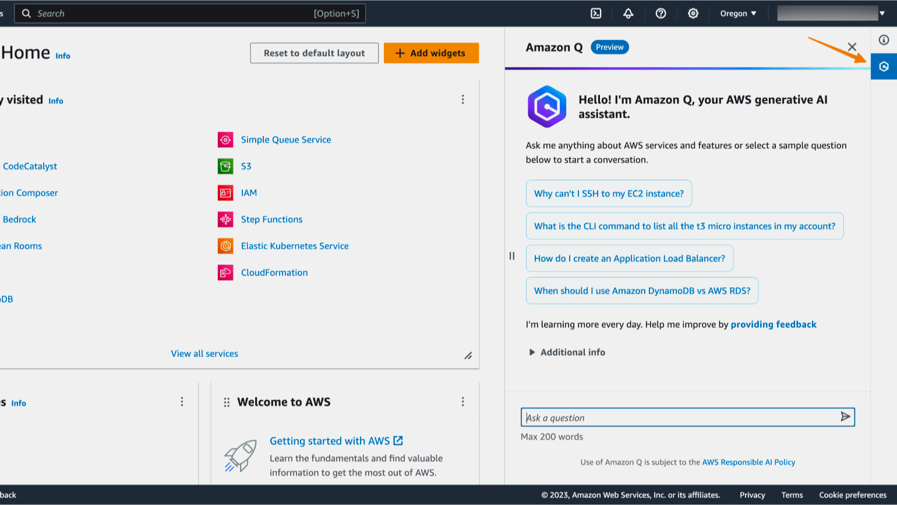
Task: Click the send arrow in the question box
Action: 845,416
